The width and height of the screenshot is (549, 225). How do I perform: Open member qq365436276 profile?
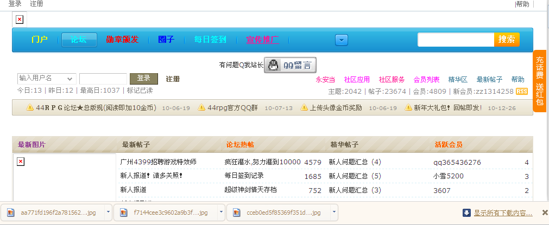point(457,163)
